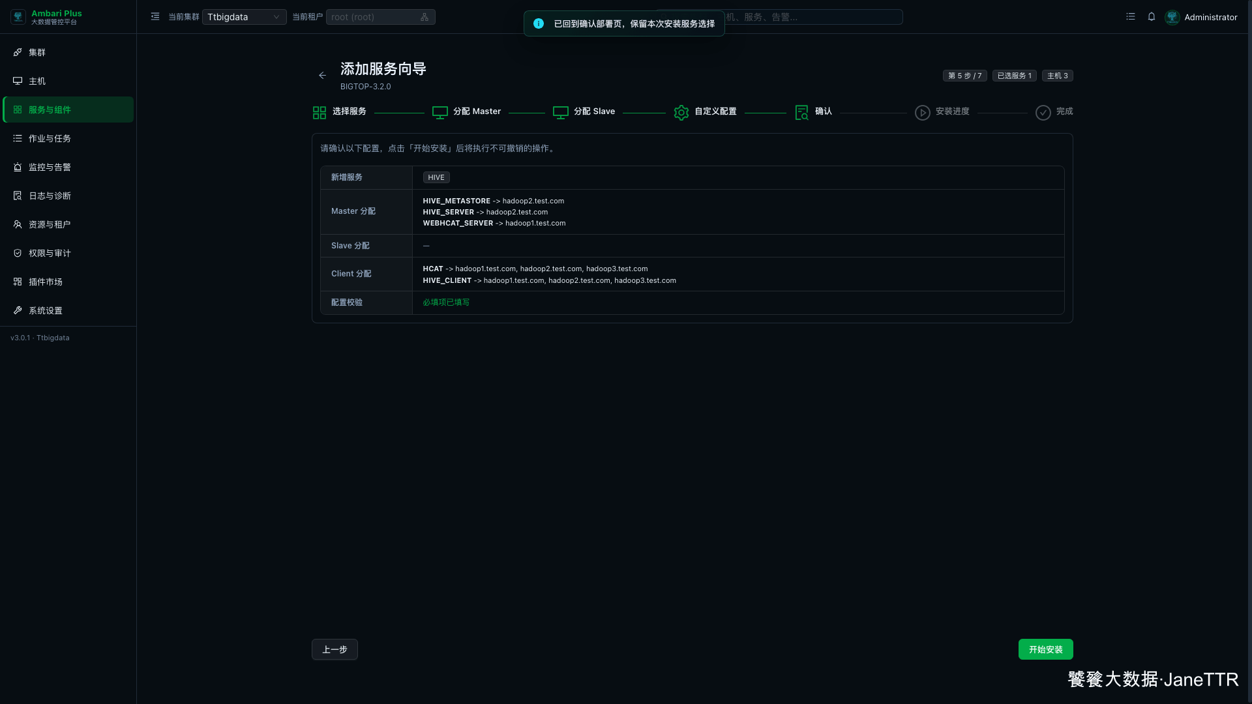Open 监控与告警 in the sidebar
The height and width of the screenshot is (704, 1252).
coord(68,167)
